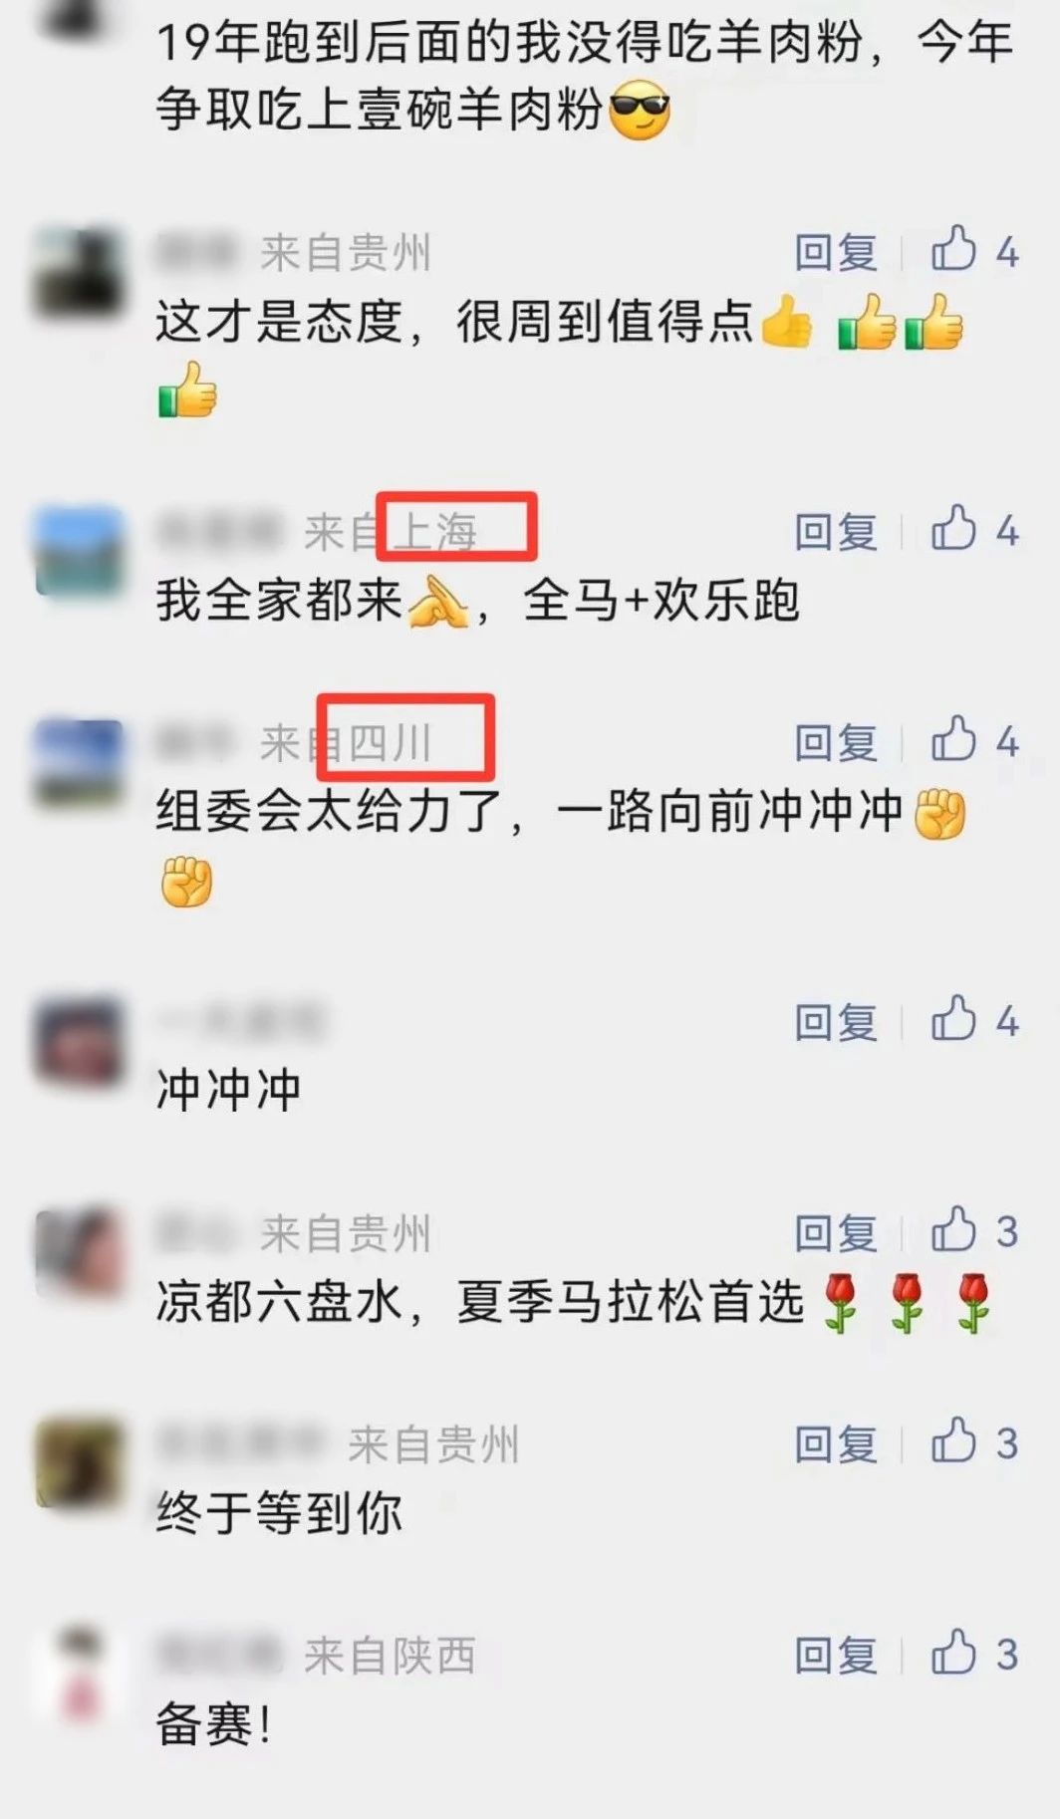Reply to the 凉都六盘水 comment
The height and width of the screenshot is (1819, 1060).
point(836,1233)
